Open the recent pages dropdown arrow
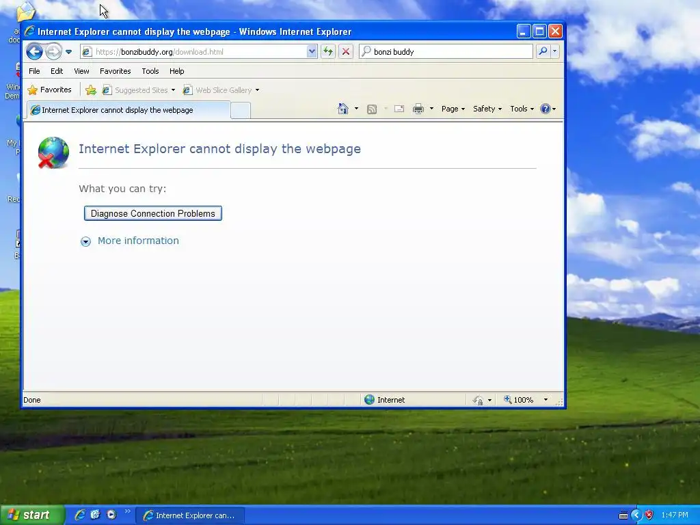Image resolution: width=700 pixels, height=525 pixels. pyautogui.click(x=69, y=52)
